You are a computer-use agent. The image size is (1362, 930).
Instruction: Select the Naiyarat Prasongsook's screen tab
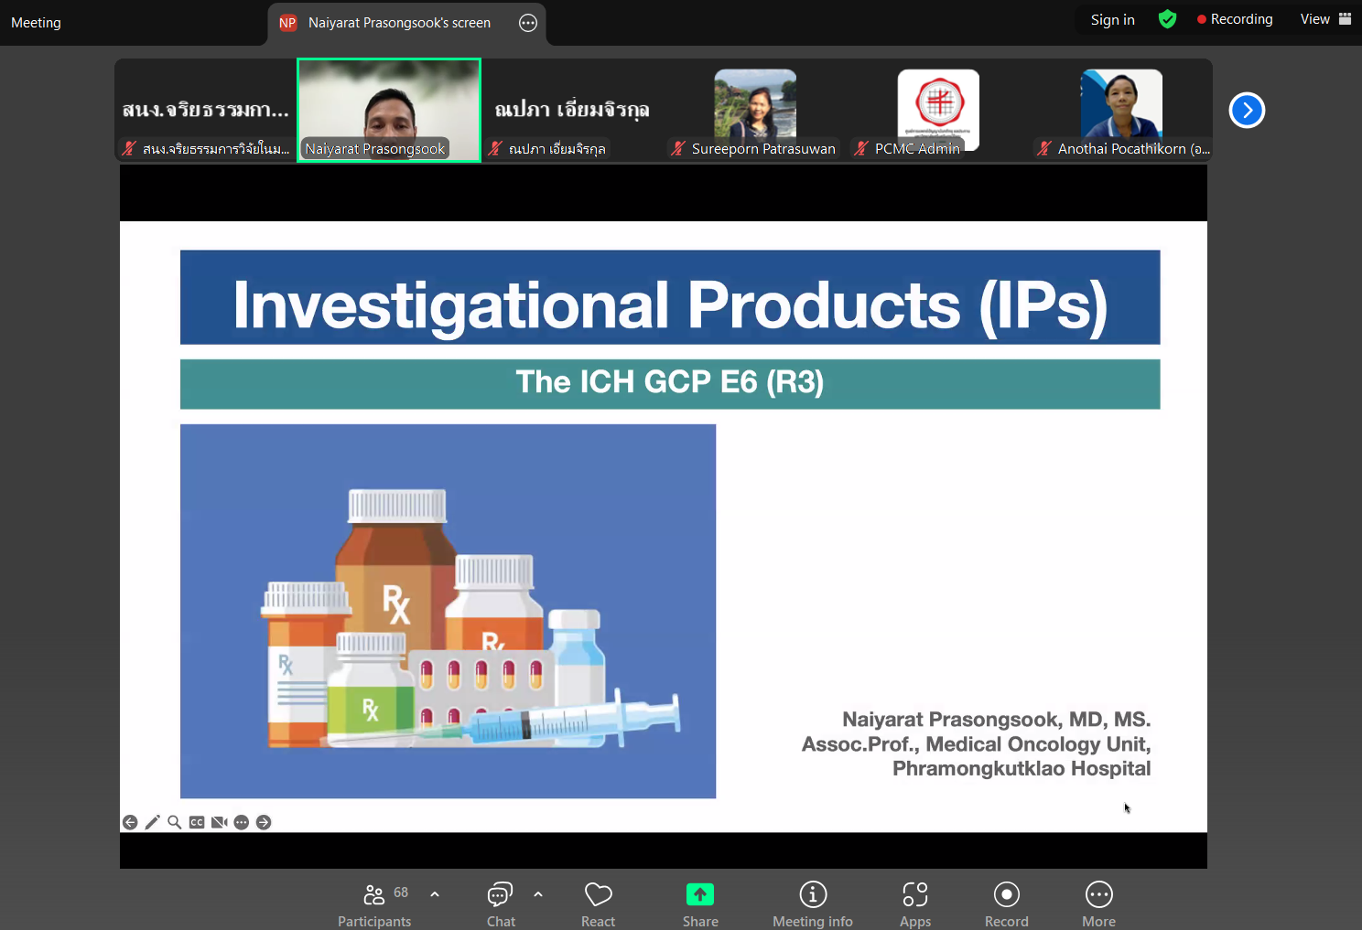(x=399, y=23)
